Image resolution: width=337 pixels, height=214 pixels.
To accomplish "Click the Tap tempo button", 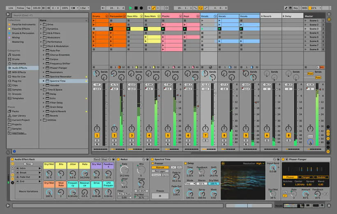I will pyautogui.click(x=28, y=8).
